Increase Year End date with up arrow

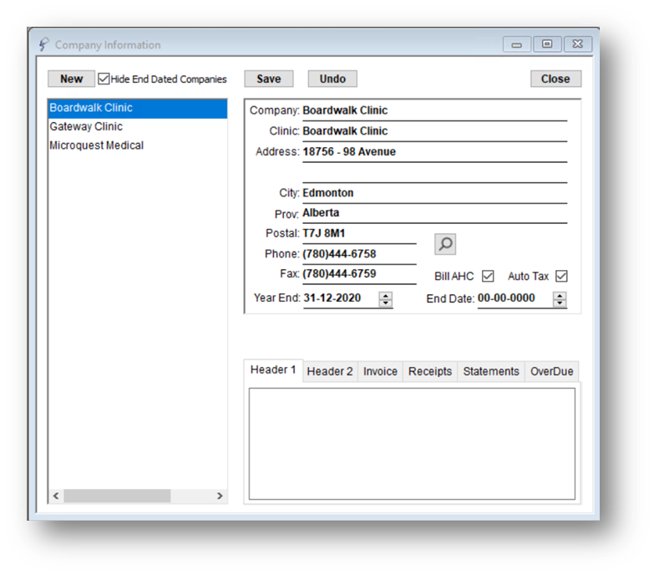pos(385,295)
